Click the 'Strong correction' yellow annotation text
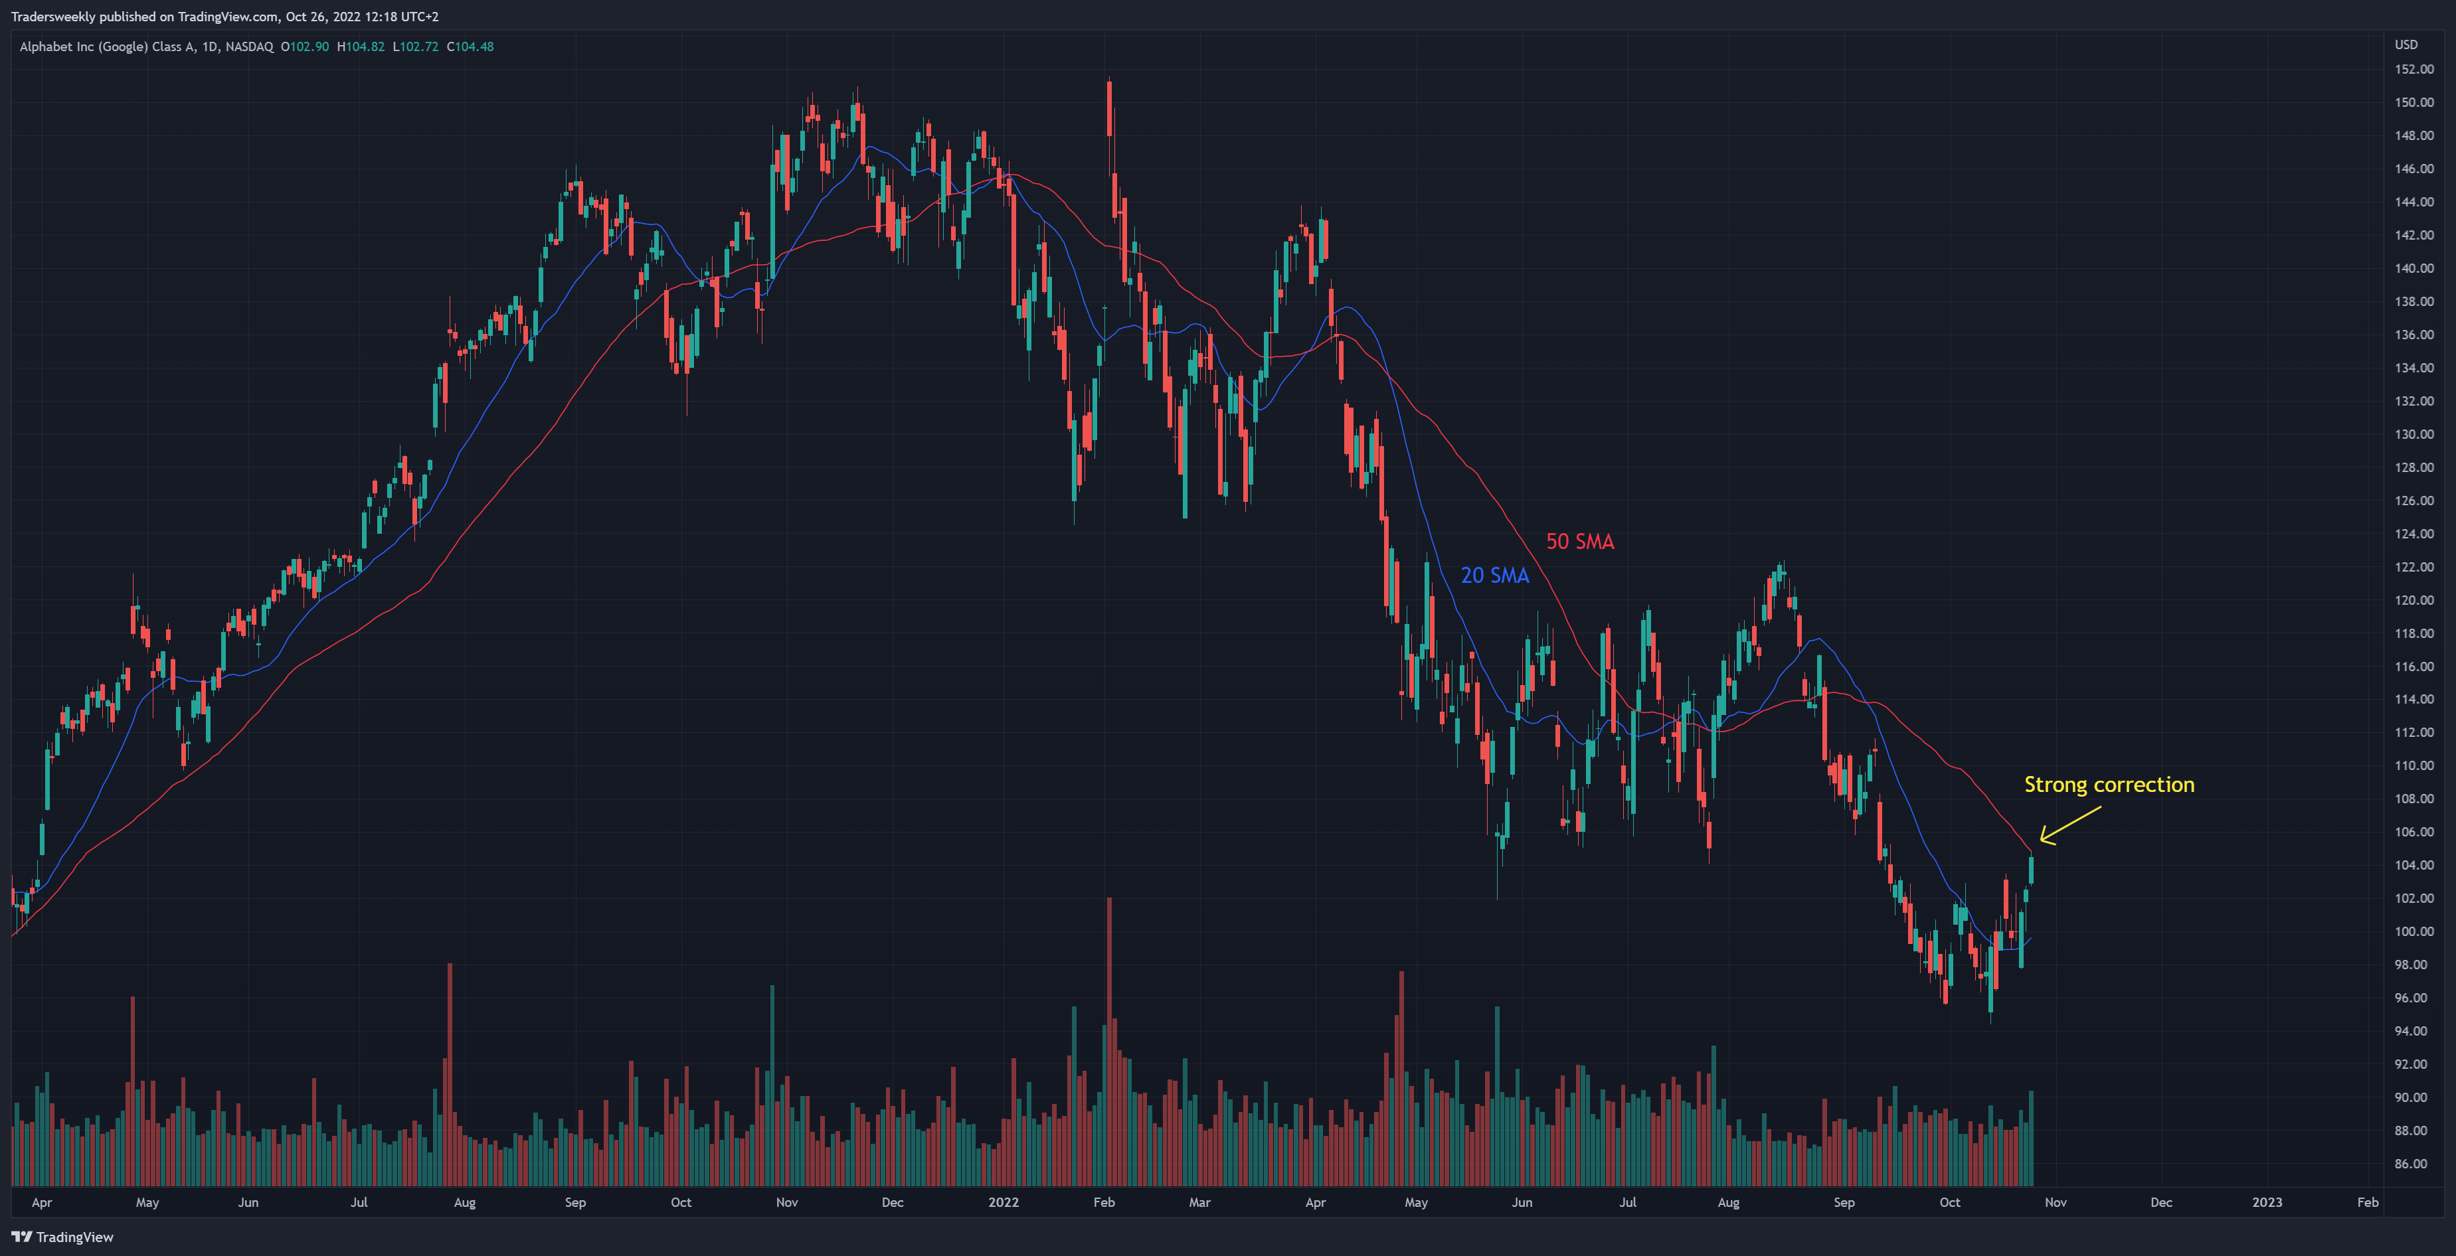This screenshot has width=2456, height=1256. tap(2109, 784)
